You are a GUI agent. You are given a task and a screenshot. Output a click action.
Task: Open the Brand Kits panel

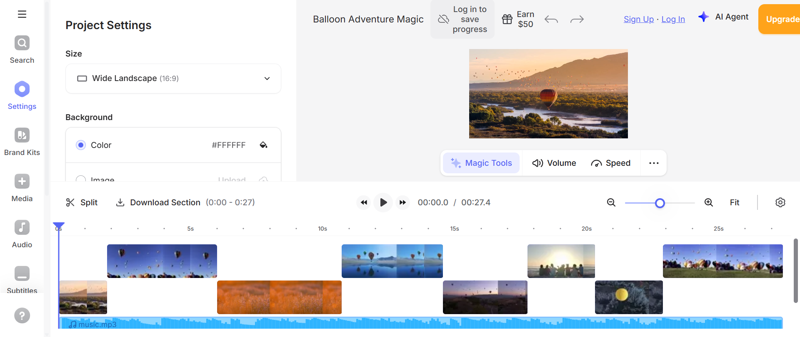22,142
